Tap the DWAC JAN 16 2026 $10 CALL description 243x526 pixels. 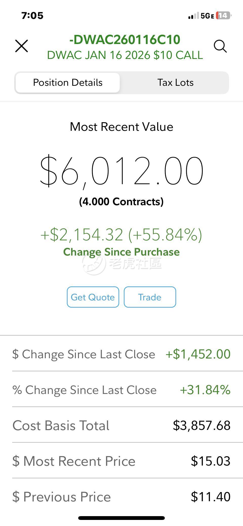(125, 55)
